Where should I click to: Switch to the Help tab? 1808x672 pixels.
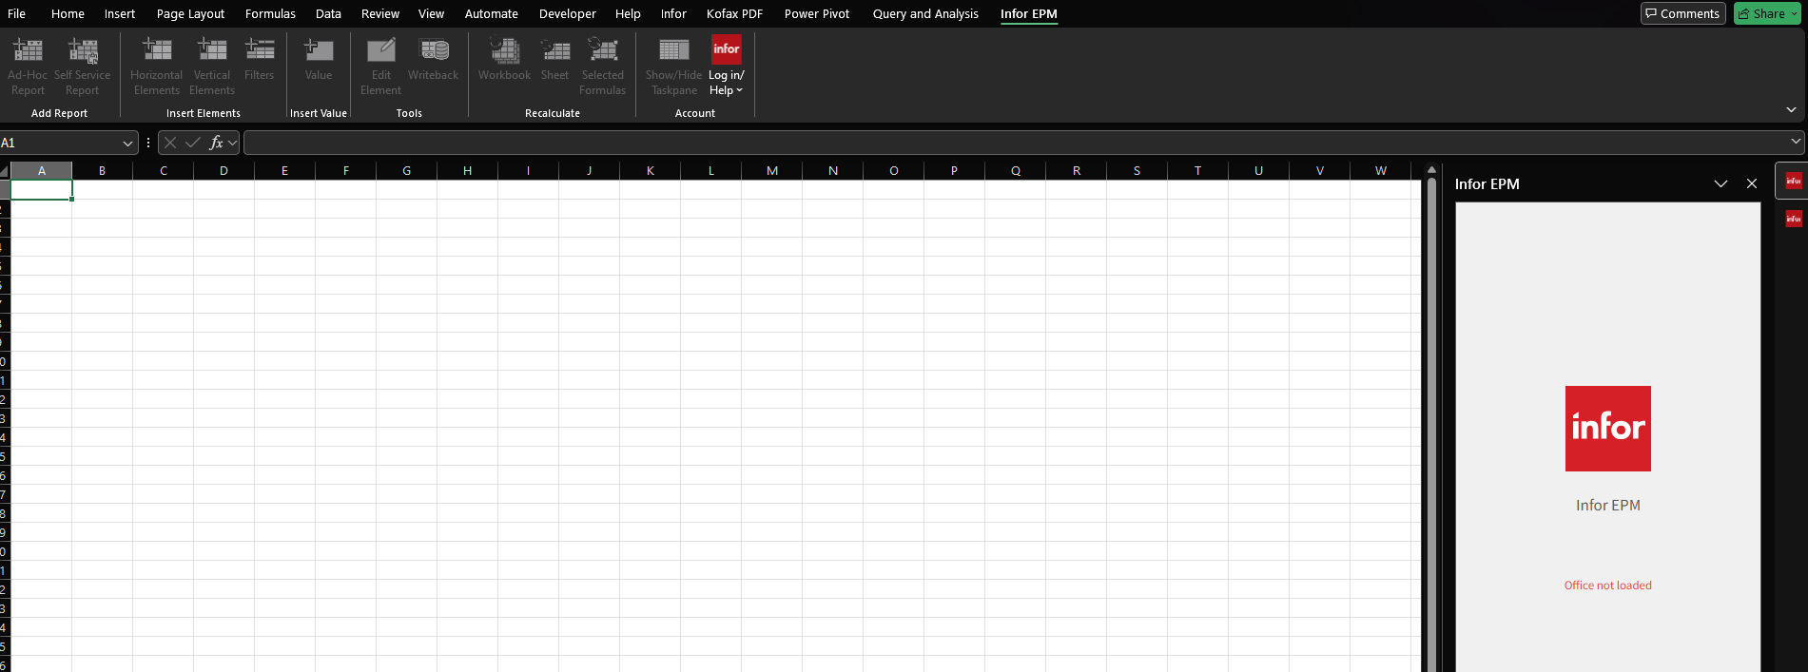(628, 13)
